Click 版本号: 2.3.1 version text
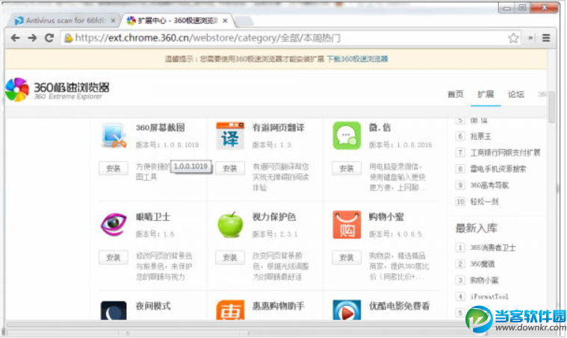 pos(275,234)
